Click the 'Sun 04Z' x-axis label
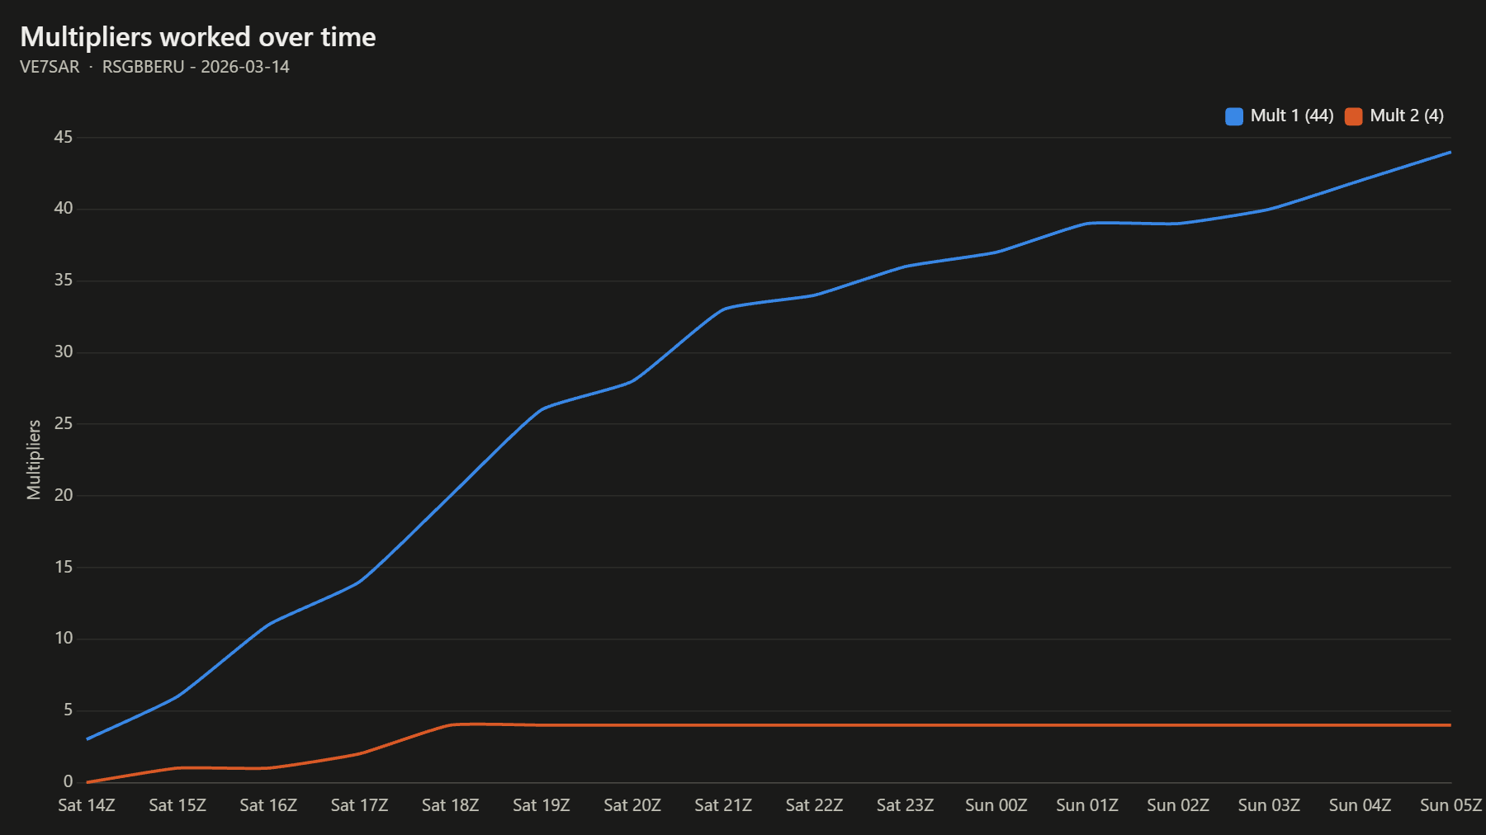The image size is (1486, 835). click(1360, 805)
